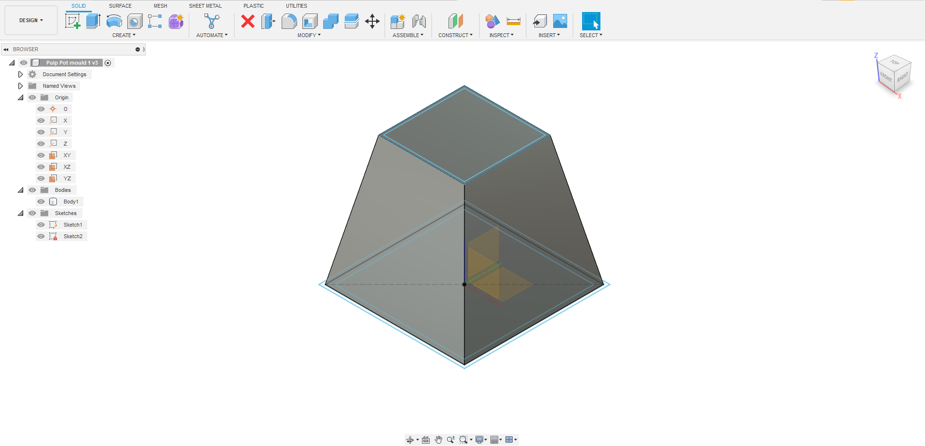
Task: Activate the Select tool icon
Action: pos(591,21)
